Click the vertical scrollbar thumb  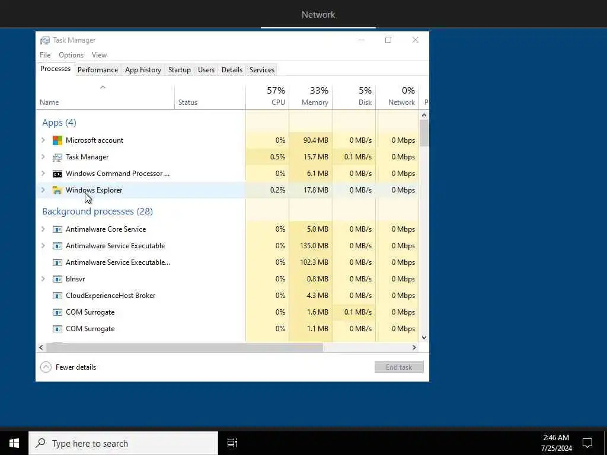tap(424, 133)
